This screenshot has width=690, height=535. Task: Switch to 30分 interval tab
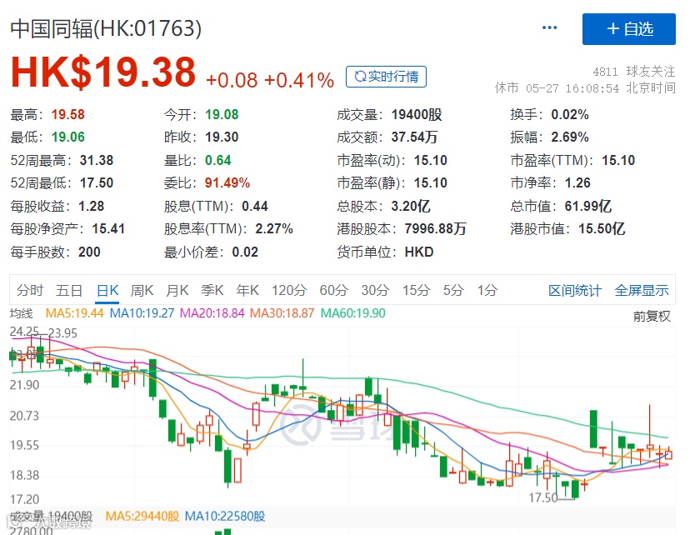(375, 290)
